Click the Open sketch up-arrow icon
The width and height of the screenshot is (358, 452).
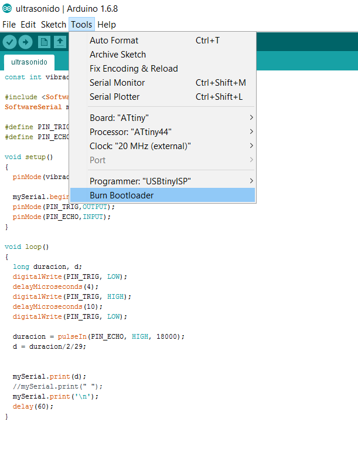(x=60, y=42)
